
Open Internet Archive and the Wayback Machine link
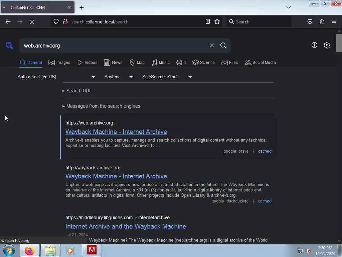pyautogui.click(x=126, y=227)
